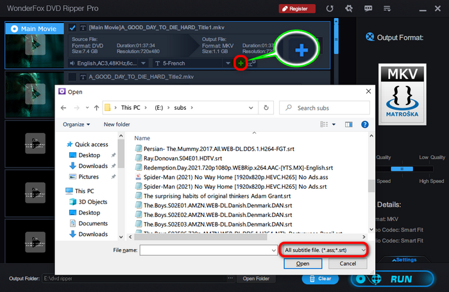This screenshot has height=292, width=449.
Task: Click the Register button
Action: 297,8
